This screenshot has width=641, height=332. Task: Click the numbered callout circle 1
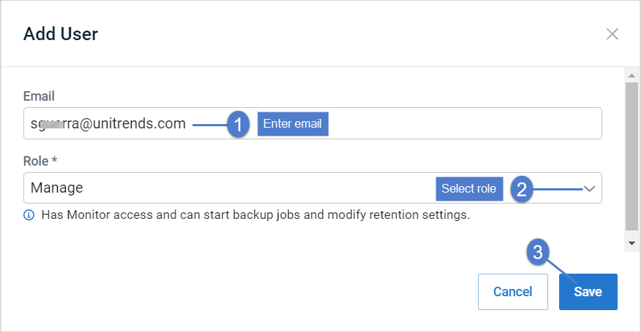(238, 124)
